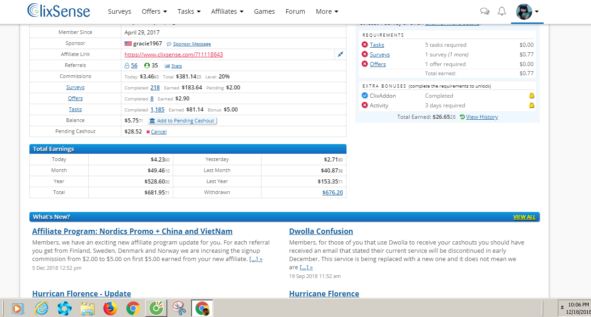This screenshot has height=317, width=591.
Task: Click the red X beside Tasks requirement
Action: click(x=364, y=44)
